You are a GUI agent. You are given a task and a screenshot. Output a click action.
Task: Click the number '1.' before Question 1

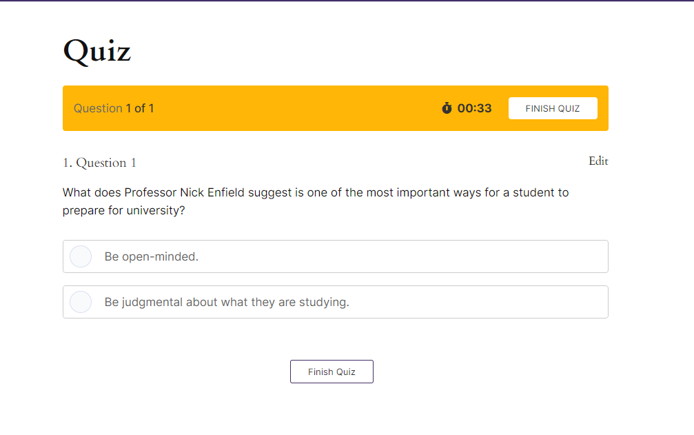tap(68, 163)
